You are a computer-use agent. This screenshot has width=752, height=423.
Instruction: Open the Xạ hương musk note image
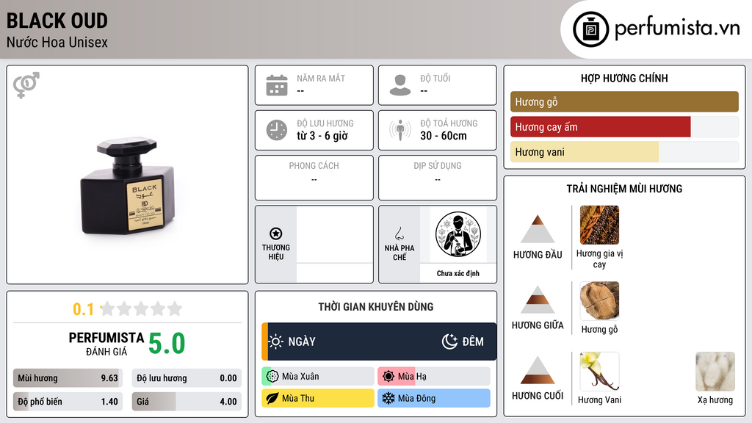[x=715, y=371]
